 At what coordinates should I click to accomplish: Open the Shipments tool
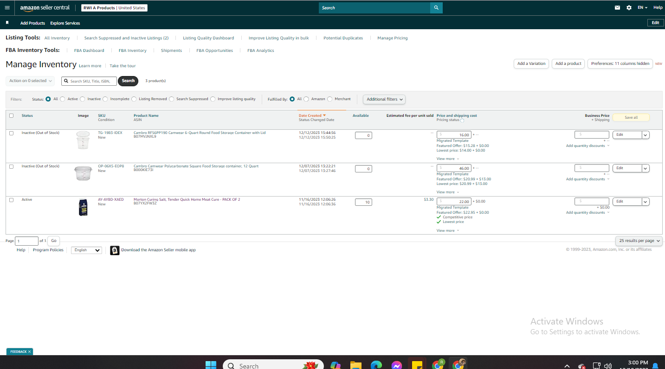(171, 51)
